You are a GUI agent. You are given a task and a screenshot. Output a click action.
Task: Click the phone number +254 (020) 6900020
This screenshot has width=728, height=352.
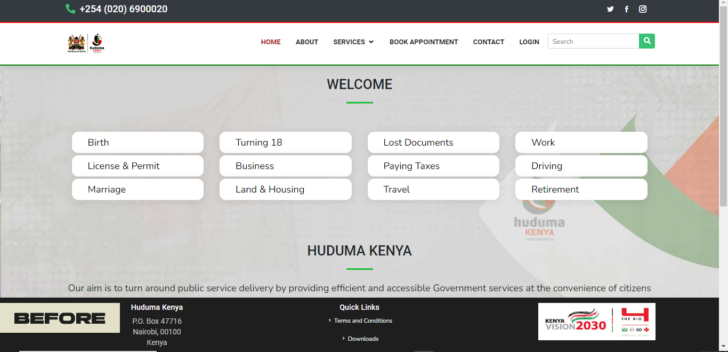point(123,9)
